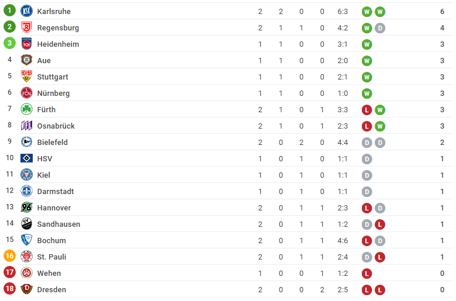Click the Regensburg team logo
Viewport: 456px width, 301px height.
[26, 27]
